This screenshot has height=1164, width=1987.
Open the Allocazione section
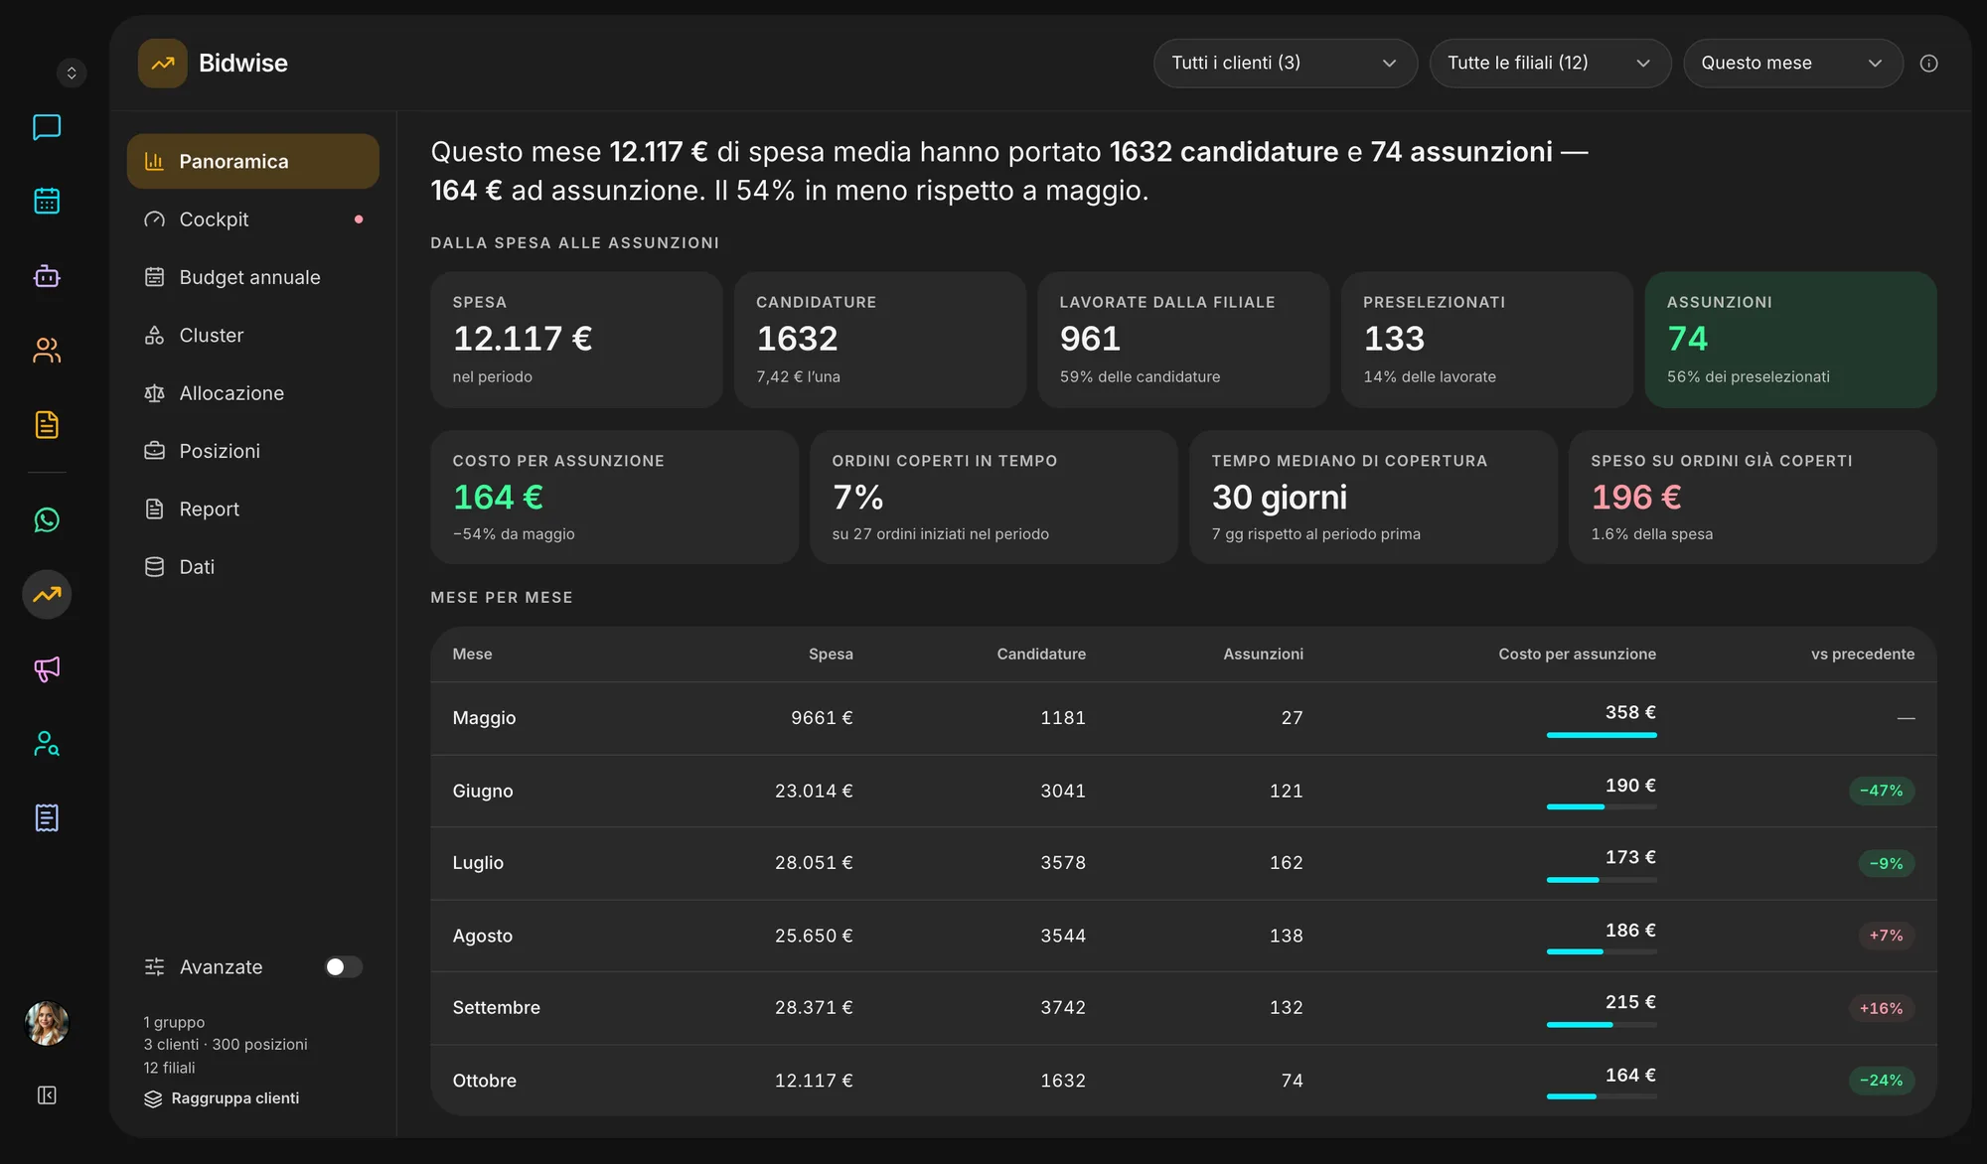click(x=253, y=393)
